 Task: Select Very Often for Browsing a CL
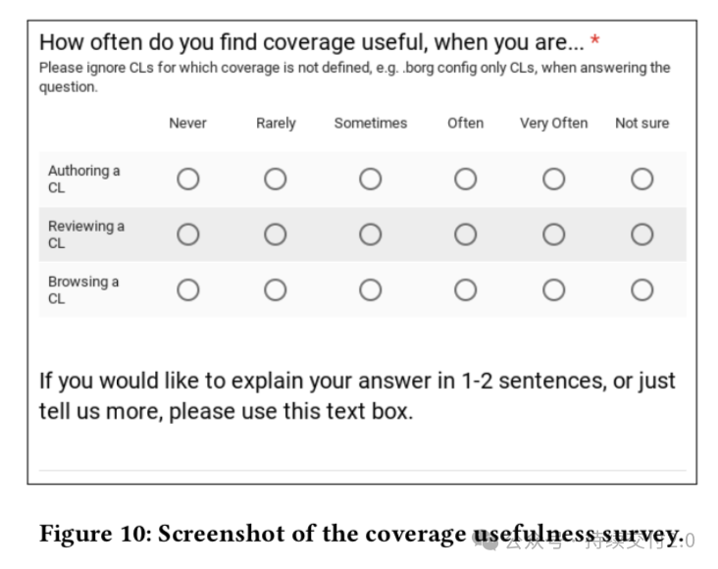point(554,290)
